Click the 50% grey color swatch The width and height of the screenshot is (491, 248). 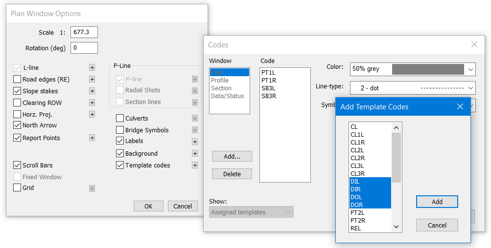point(427,69)
